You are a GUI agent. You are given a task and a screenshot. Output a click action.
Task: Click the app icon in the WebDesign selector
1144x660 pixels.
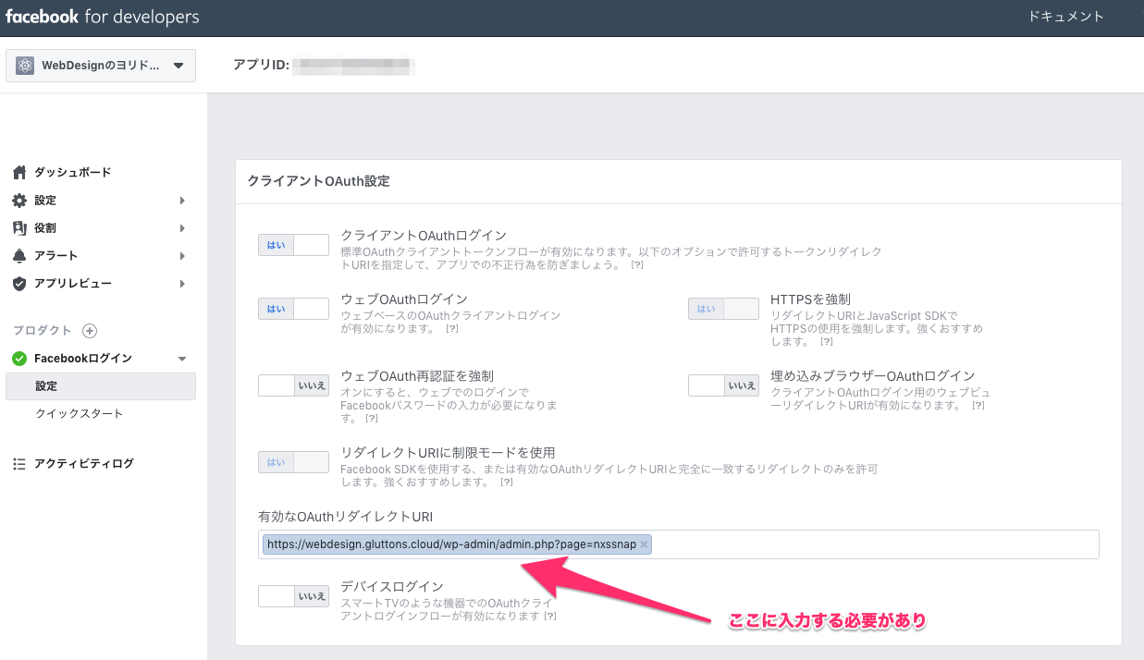click(x=25, y=66)
